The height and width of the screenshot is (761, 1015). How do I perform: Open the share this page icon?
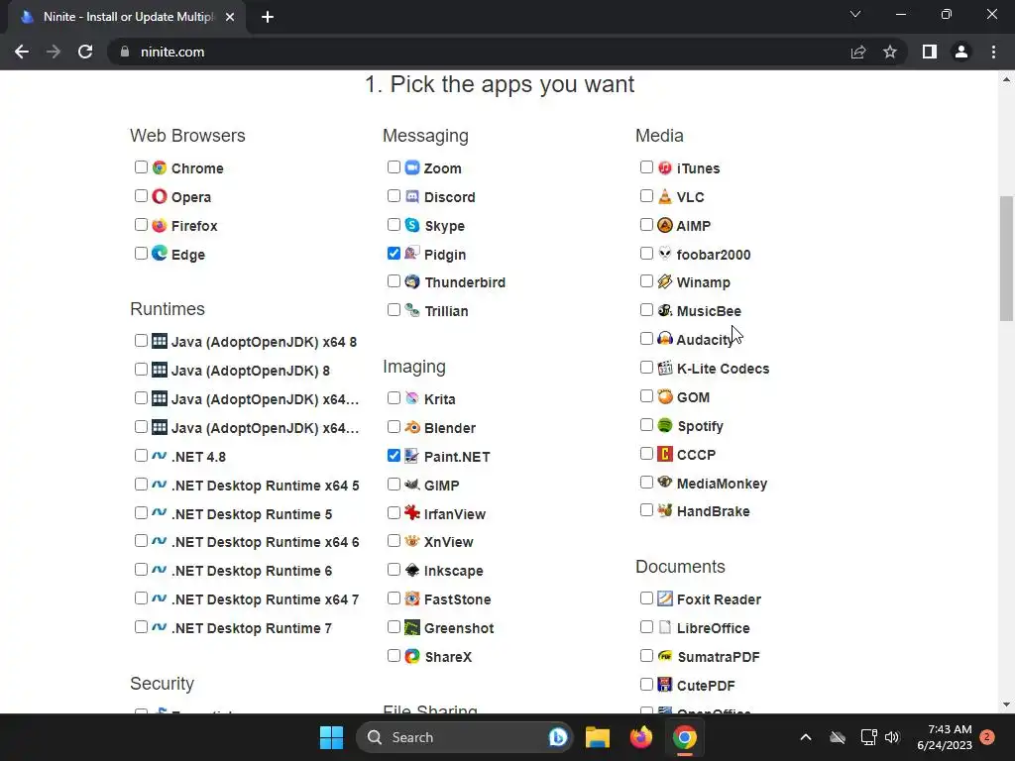858,52
